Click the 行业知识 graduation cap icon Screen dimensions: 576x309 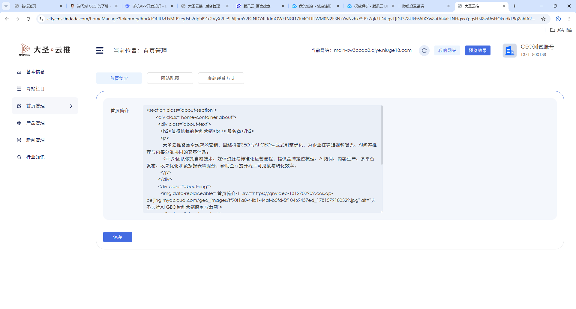[19, 157]
